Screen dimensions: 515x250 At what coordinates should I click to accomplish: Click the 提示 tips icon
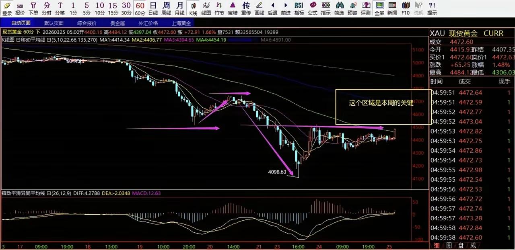tap(432, 8)
